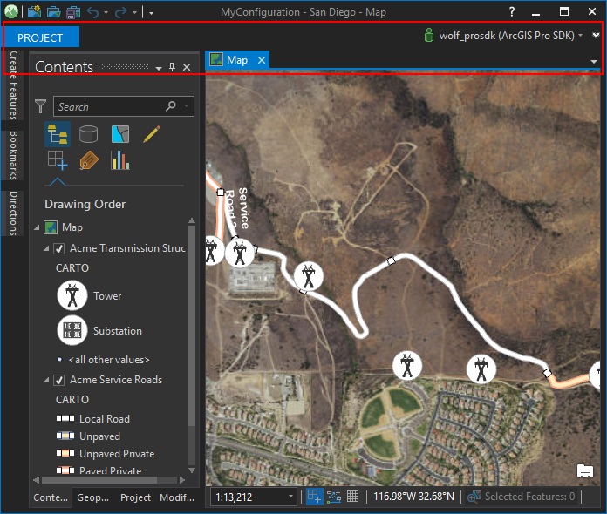The height and width of the screenshot is (514, 607).
Task: Click the Substation symbol in legend
Action: (72, 330)
